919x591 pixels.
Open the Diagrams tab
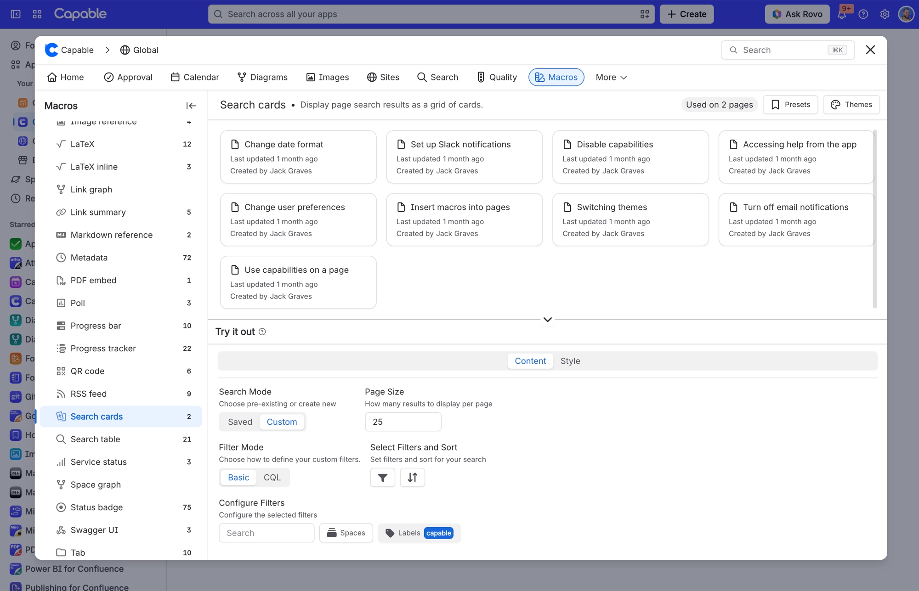coord(262,77)
